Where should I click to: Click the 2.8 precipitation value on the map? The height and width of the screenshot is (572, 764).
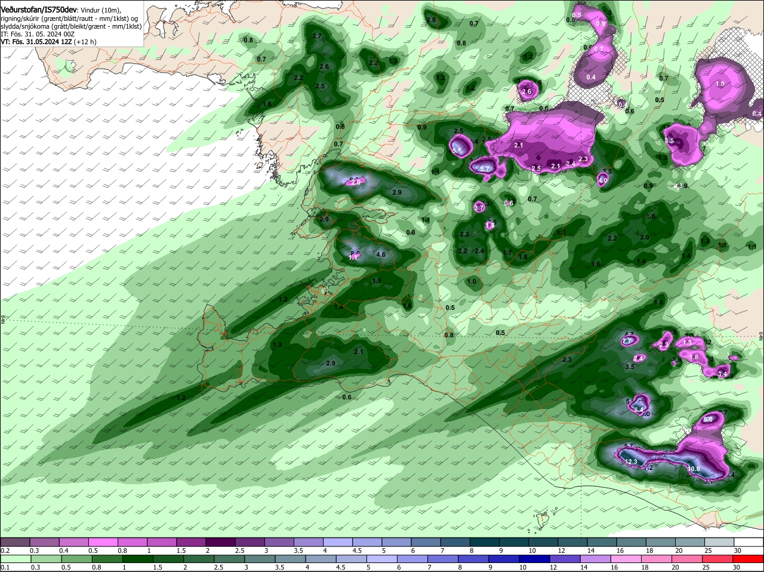(432, 20)
